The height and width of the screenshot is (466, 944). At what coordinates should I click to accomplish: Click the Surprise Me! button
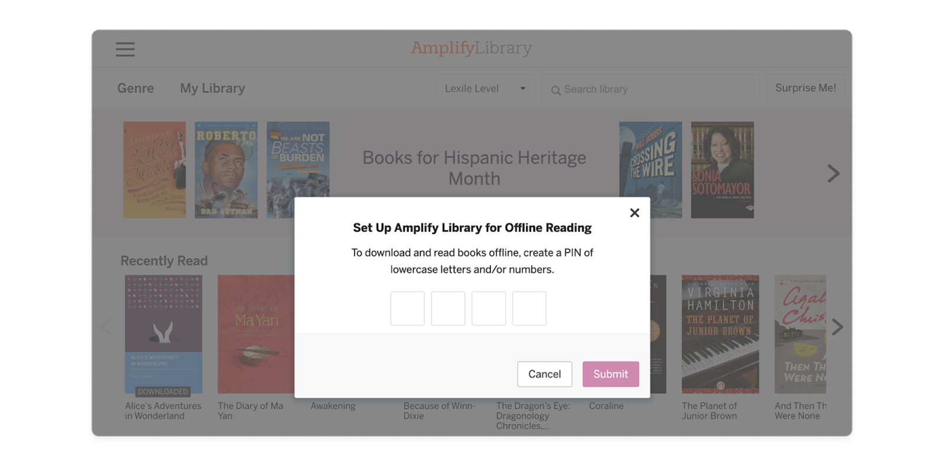coord(806,88)
